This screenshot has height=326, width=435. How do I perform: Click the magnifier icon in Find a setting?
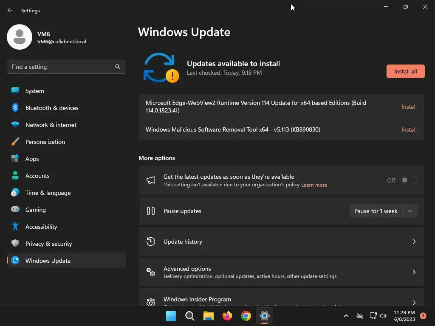pyautogui.click(x=118, y=67)
